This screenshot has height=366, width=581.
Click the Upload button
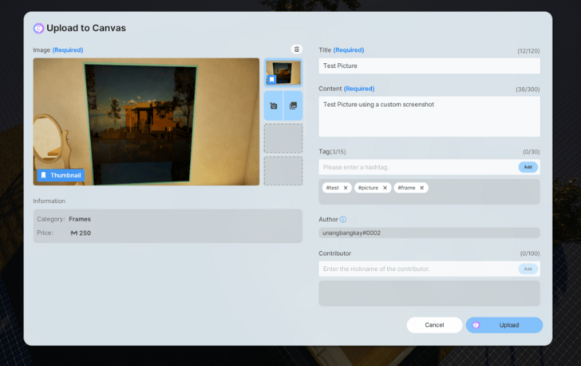(x=504, y=325)
